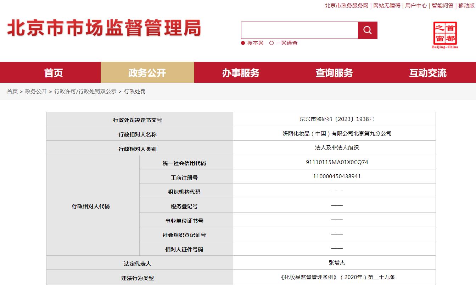This screenshot has width=476, height=285.
Task: Open 行政许可/行政处罚双公示 breadcrumb link
Action: click(x=85, y=92)
